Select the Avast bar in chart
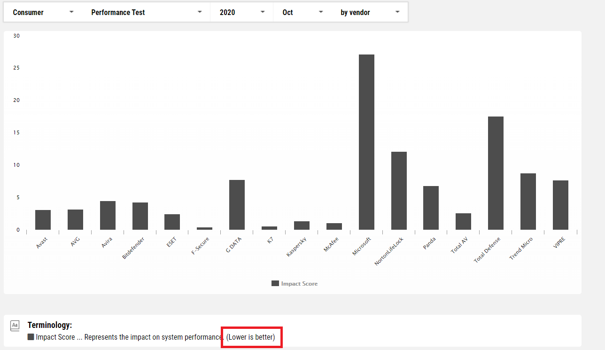The image size is (605, 350). [43, 220]
